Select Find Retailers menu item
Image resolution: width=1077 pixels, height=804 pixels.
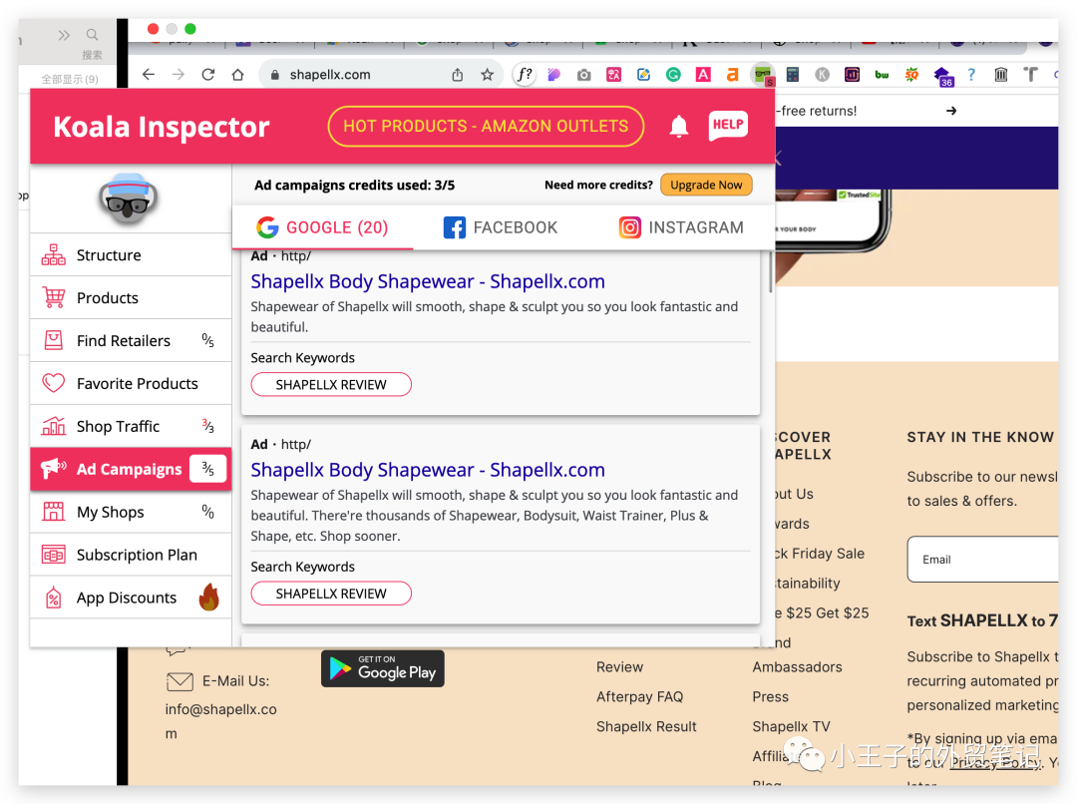131,340
